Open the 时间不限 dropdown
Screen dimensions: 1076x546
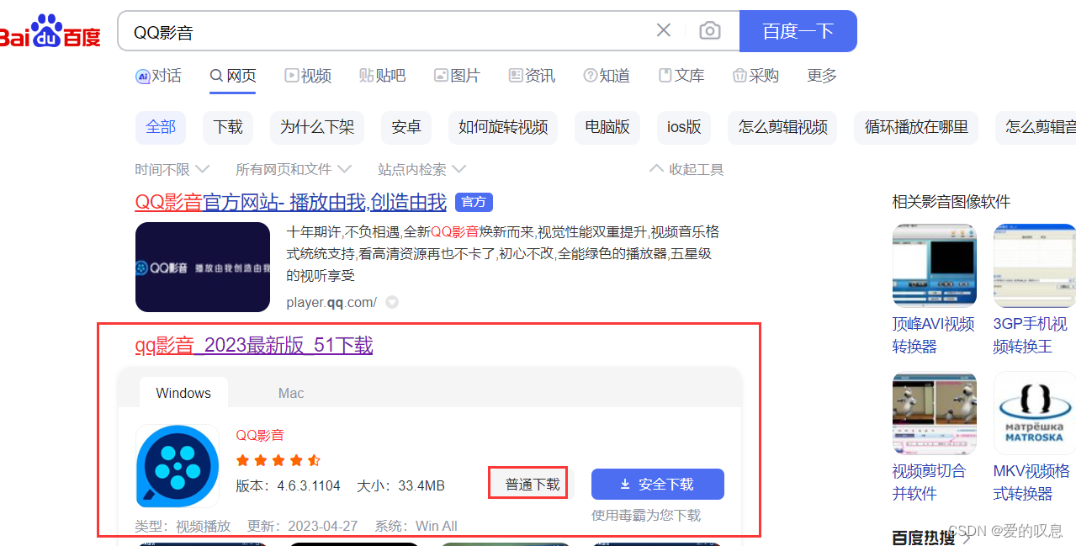[x=172, y=169]
